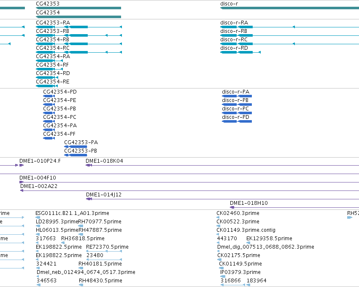Open EST RH47887.5prime
Image resolution: width=359 pixels, height=287 pixels.
tap(100, 230)
